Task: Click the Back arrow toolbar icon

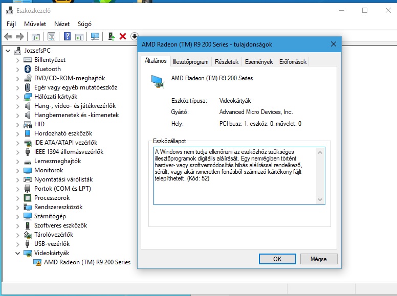Action: pos(8,37)
